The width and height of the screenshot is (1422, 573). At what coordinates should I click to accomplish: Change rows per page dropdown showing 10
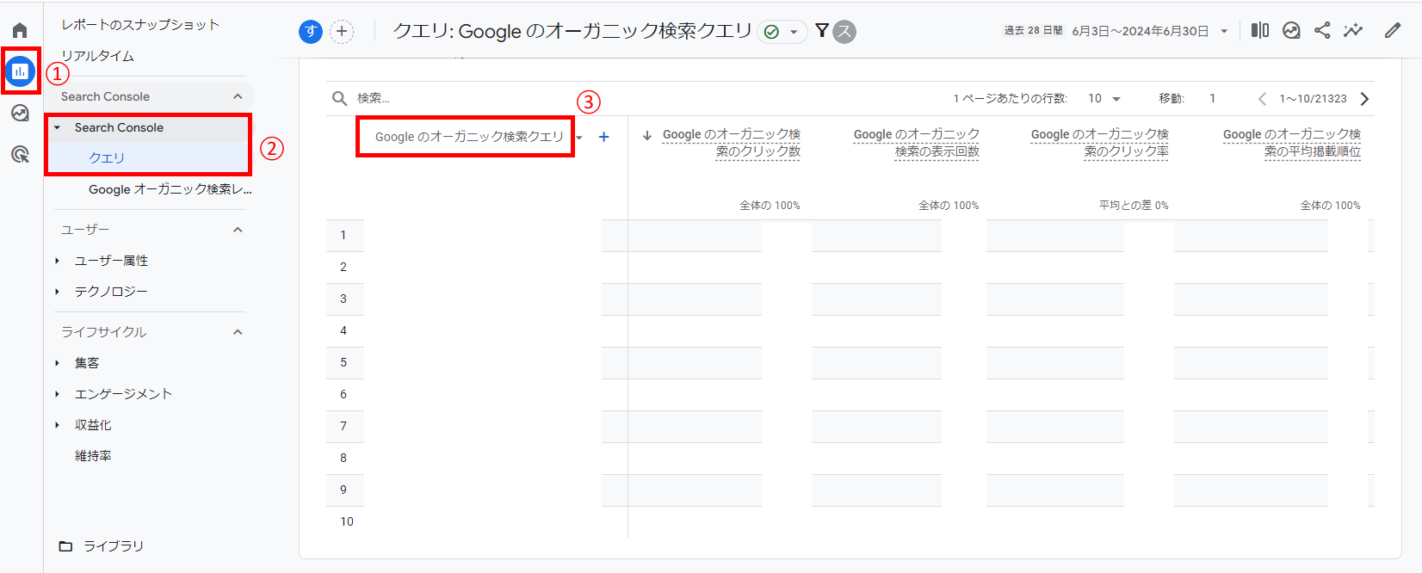1104,99
